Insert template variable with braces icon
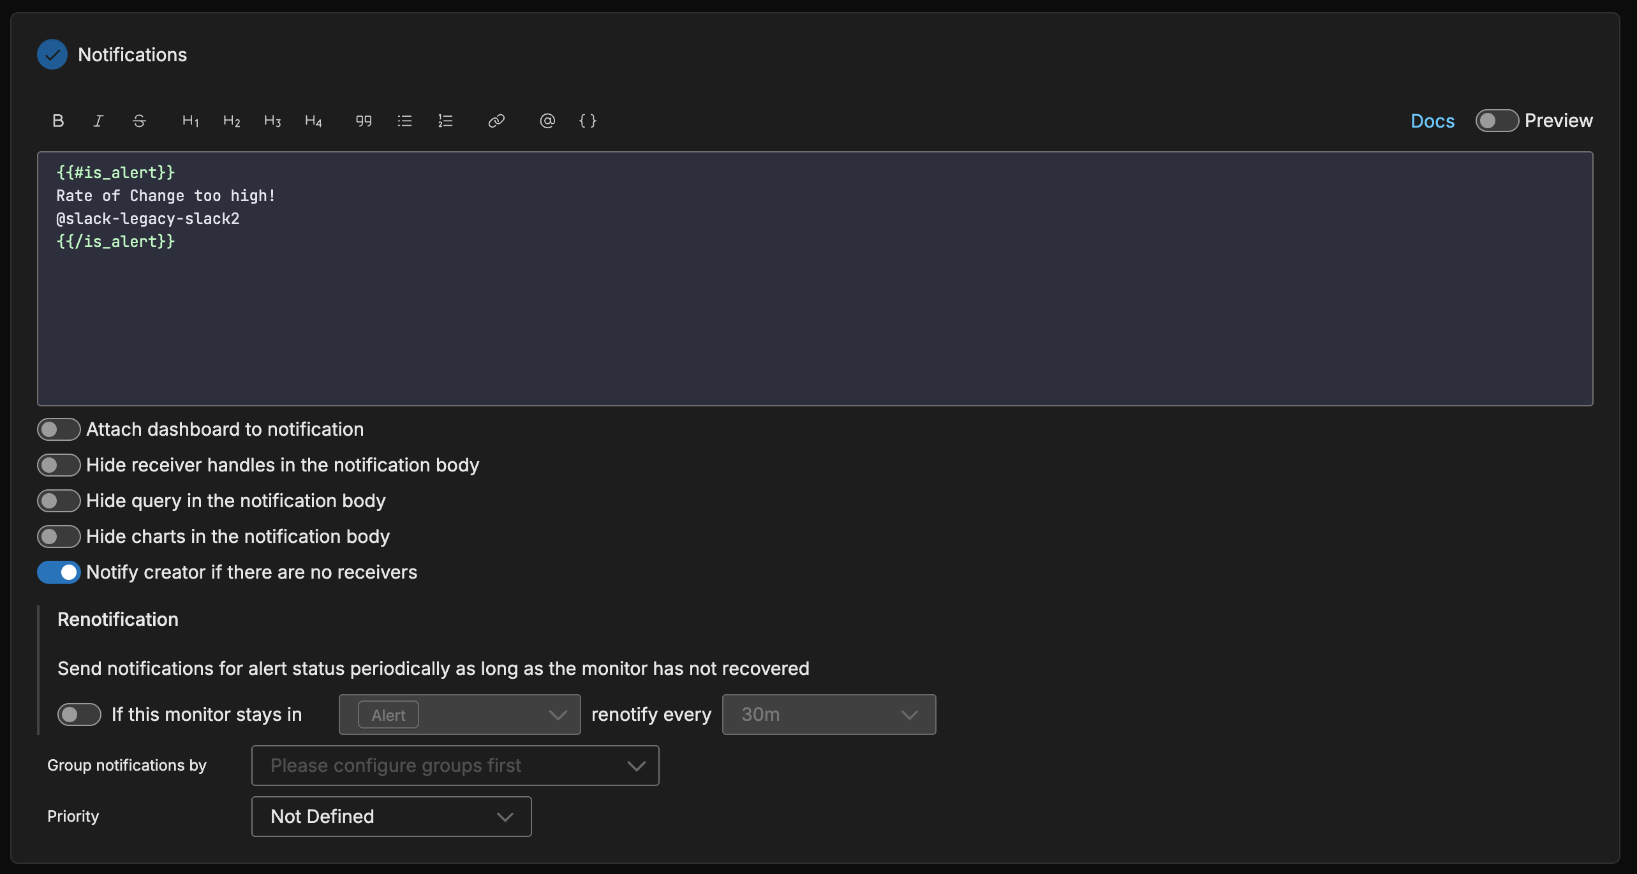The height and width of the screenshot is (874, 1637). [x=588, y=121]
